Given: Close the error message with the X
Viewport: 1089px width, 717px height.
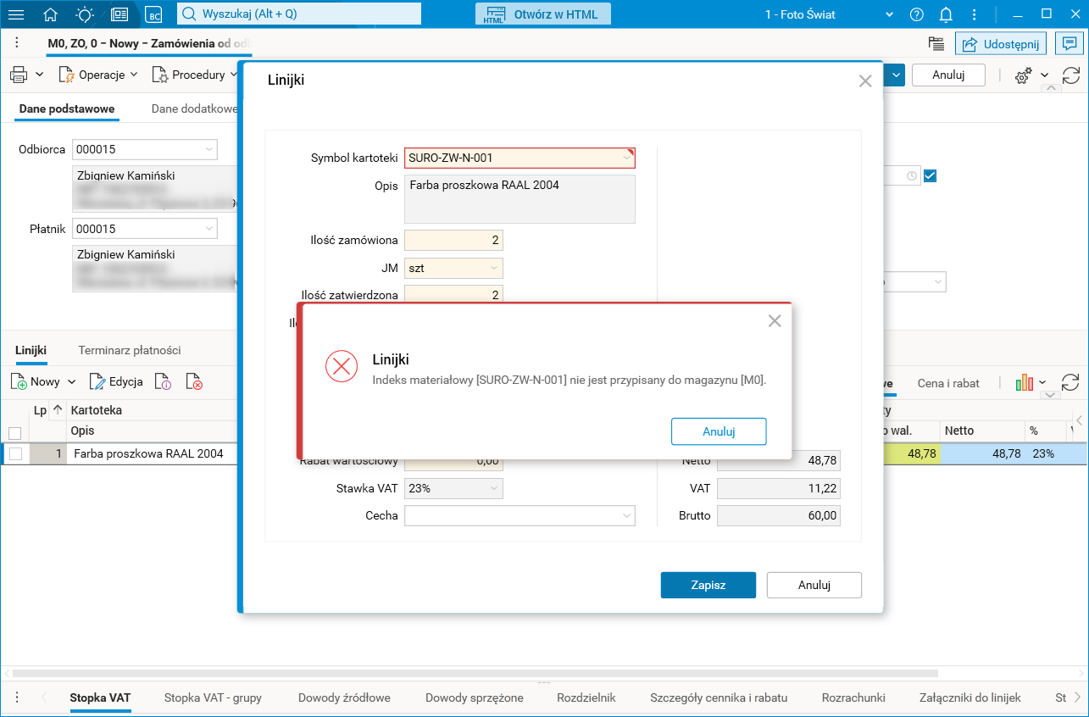Looking at the screenshot, I should click(x=775, y=320).
